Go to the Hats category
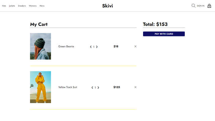The image size is (215, 121). [x=4, y=6]
